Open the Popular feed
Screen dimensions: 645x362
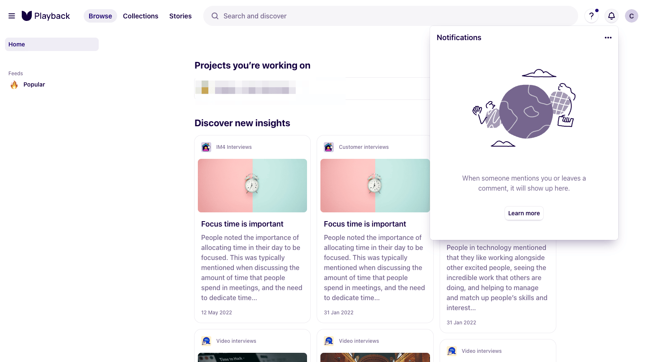coord(34,84)
